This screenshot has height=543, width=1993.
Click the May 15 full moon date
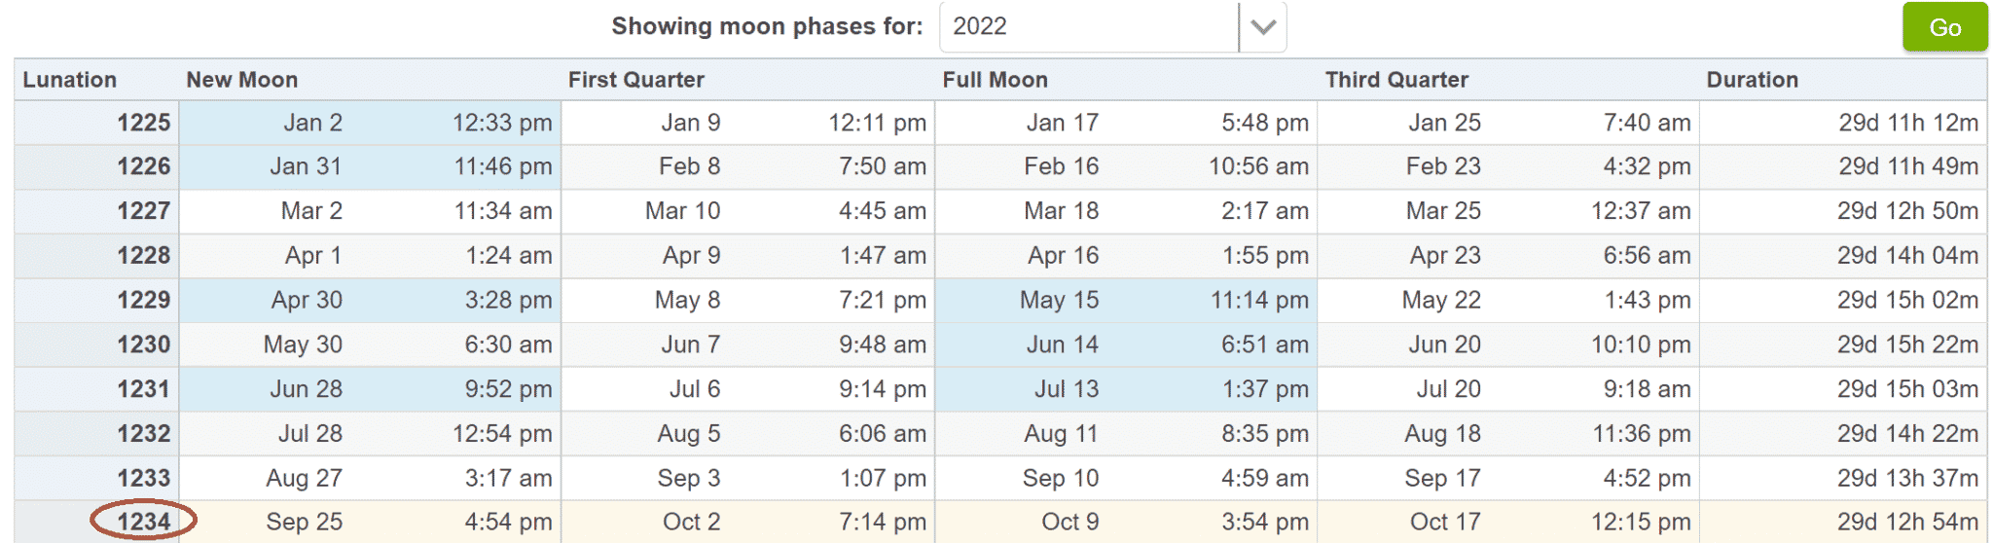1060,300
